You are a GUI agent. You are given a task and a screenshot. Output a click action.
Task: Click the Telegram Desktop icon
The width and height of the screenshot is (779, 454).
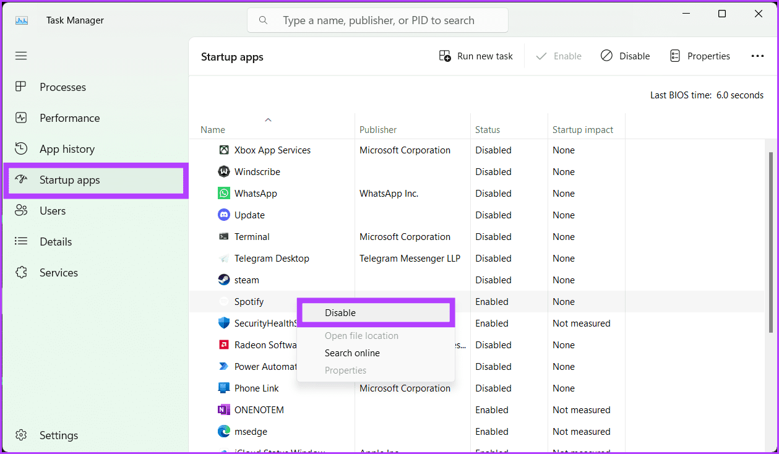click(223, 258)
